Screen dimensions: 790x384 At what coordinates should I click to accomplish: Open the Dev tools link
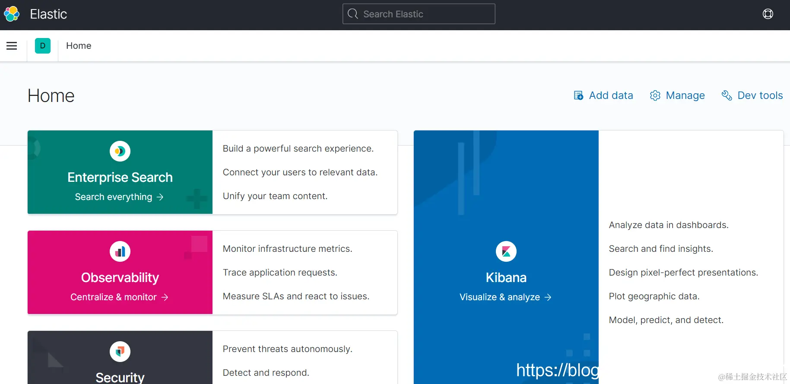click(x=752, y=95)
